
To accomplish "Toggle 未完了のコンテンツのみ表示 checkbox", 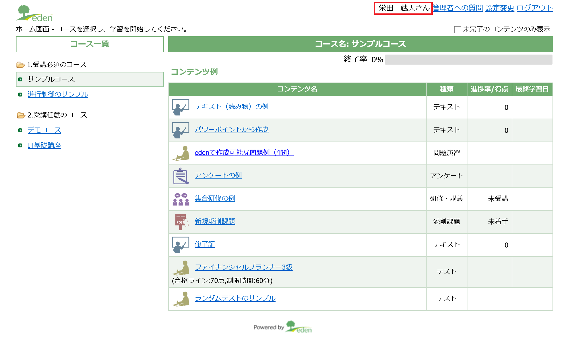I will pyautogui.click(x=457, y=29).
